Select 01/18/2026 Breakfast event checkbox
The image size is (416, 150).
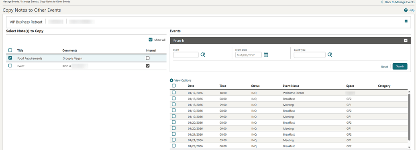coord(174,98)
